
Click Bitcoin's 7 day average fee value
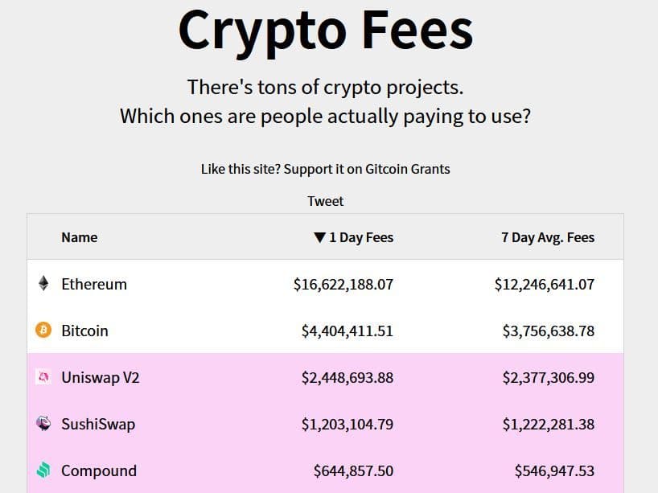pyautogui.click(x=548, y=331)
